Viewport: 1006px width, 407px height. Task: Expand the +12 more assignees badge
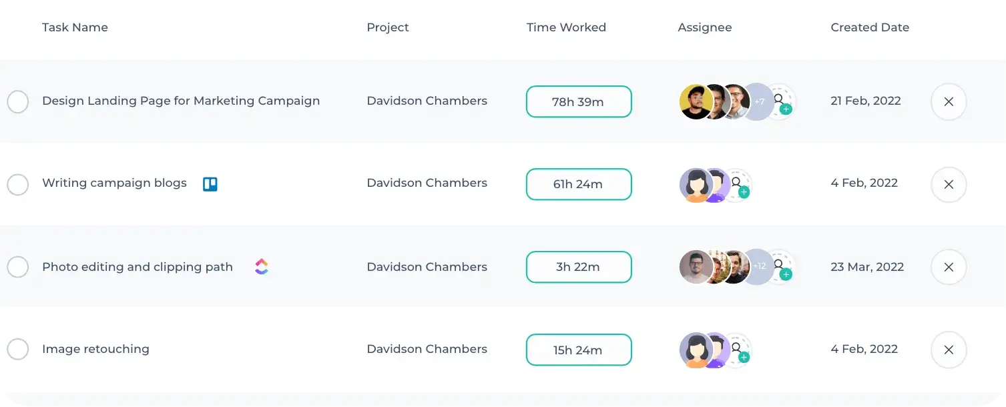tap(758, 266)
